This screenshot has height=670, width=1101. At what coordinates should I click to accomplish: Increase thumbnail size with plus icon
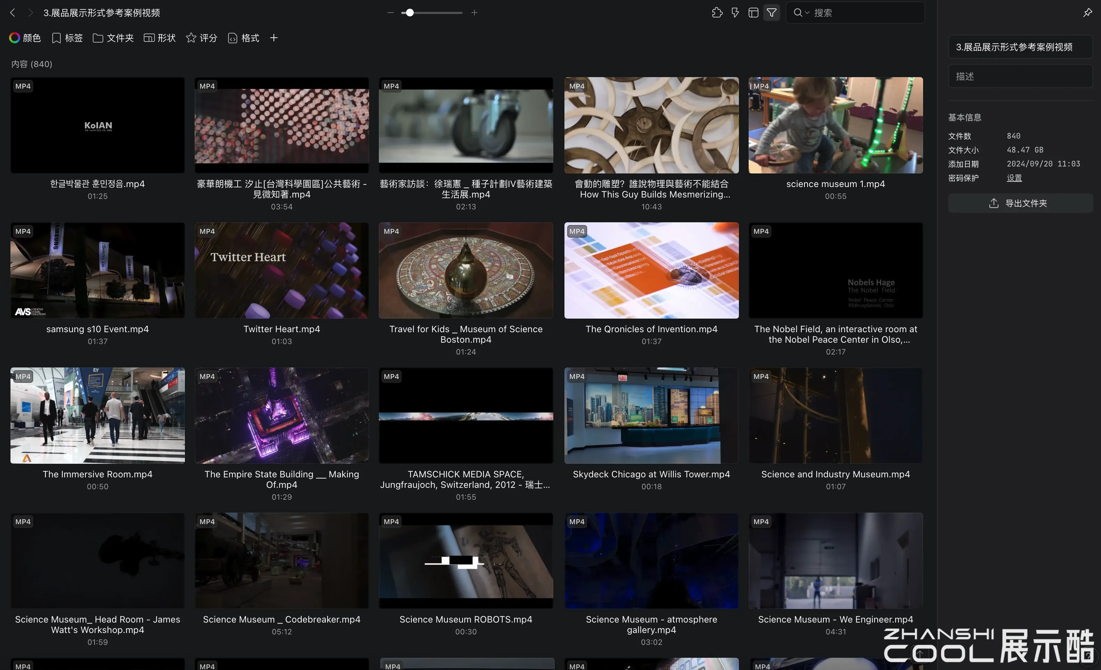pos(474,13)
